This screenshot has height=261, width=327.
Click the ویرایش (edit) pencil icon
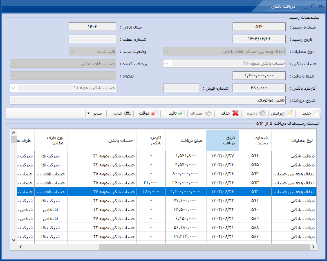[289, 113]
